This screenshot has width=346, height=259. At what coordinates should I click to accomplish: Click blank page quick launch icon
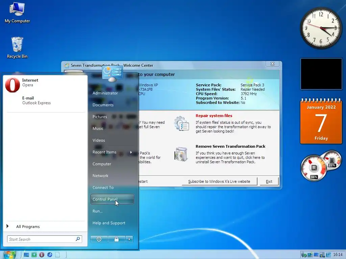(x=57, y=255)
